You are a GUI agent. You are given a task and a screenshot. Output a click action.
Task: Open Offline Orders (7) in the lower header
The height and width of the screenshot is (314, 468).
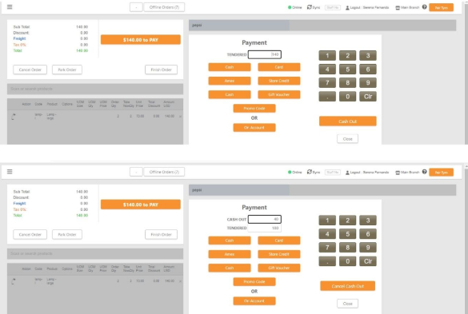(164, 172)
